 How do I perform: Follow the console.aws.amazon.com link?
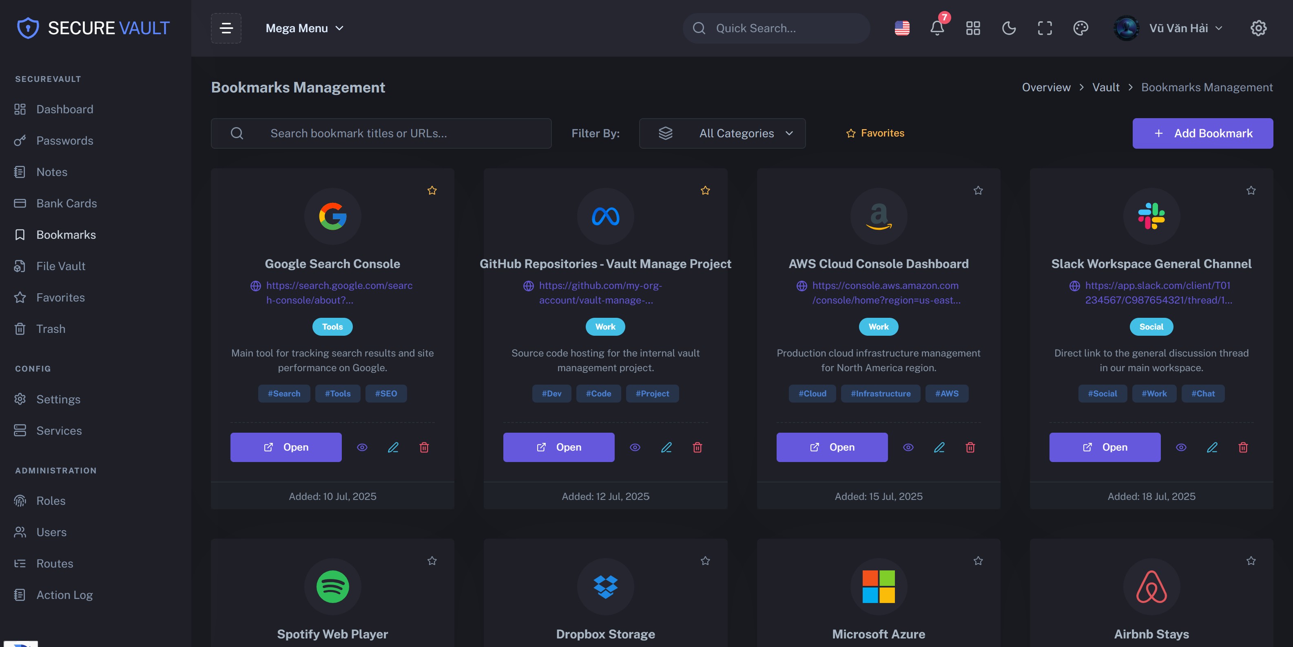point(886,293)
